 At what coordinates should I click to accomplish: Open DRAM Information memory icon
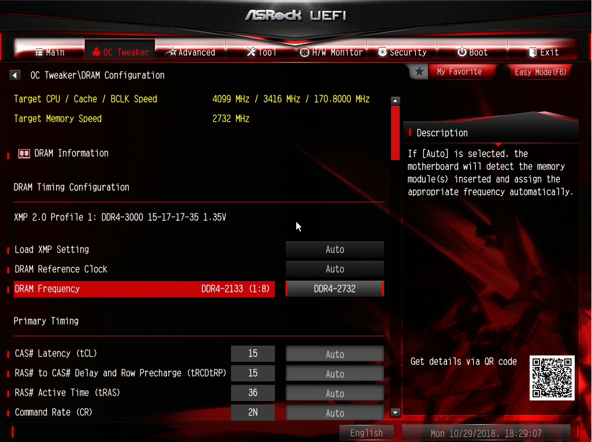tap(24, 153)
